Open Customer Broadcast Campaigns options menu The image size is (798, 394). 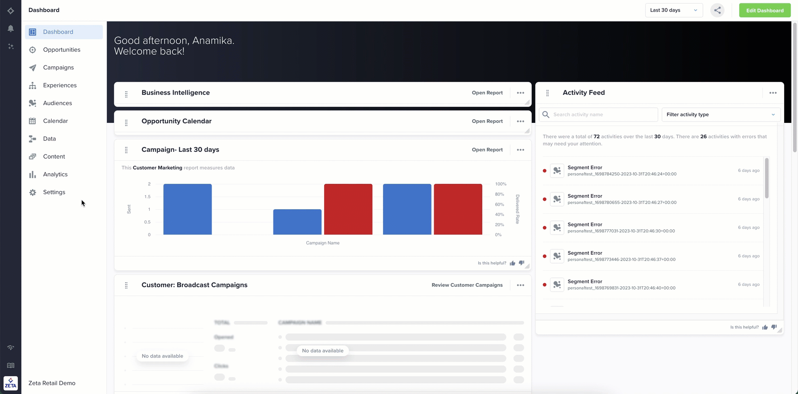tap(521, 285)
